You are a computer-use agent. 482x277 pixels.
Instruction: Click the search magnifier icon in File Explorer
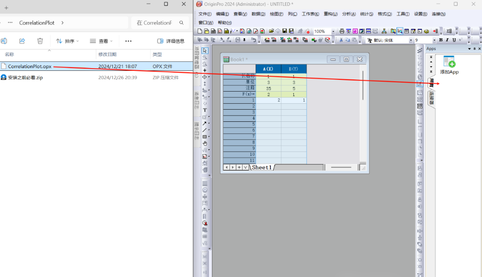(181, 23)
